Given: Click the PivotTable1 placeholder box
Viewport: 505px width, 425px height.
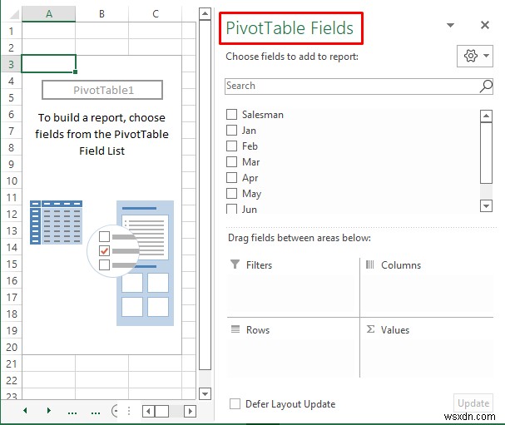Looking at the screenshot, I should point(102,90).
